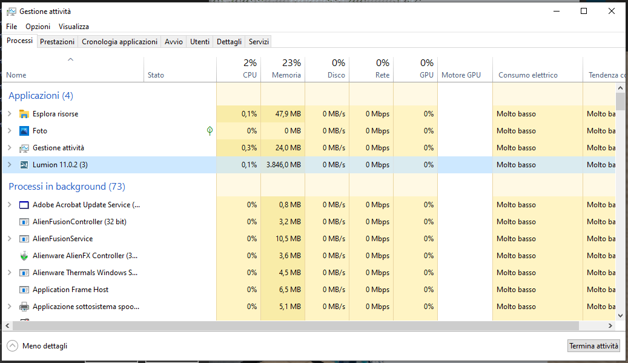Click the Alienware AlienFX Controller icon
Viewport: 628px width, 363px height.
point(24,256)
